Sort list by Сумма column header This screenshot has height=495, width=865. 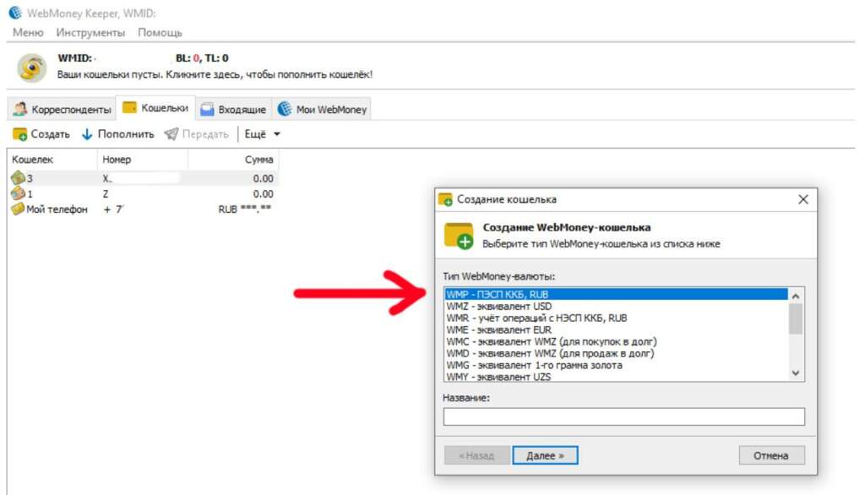tap(258, 160)
